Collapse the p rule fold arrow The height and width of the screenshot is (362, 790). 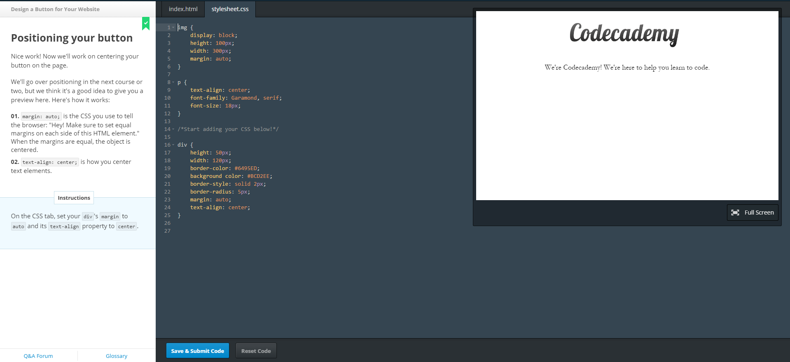[173, 82]
